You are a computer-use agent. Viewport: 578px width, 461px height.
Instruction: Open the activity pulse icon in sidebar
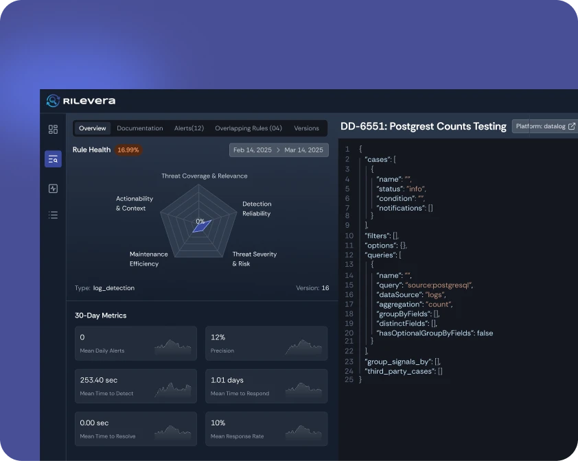click(53, 189)
